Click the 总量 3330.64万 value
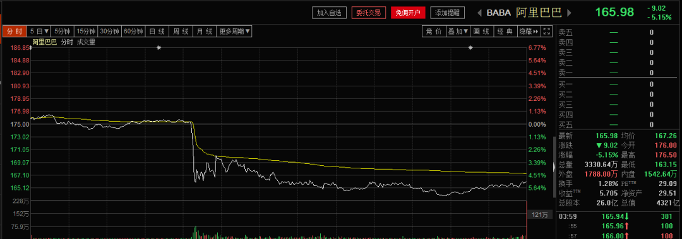682x239 pixels. [601, 165]
